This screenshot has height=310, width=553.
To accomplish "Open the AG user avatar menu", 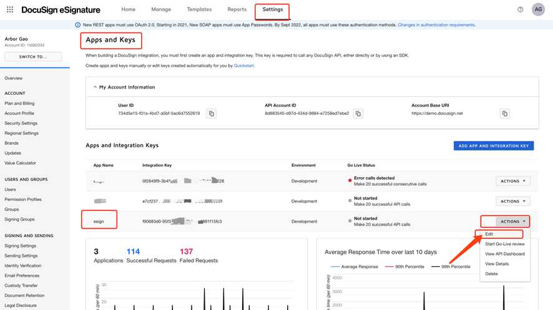I will [x=538, y=9].
